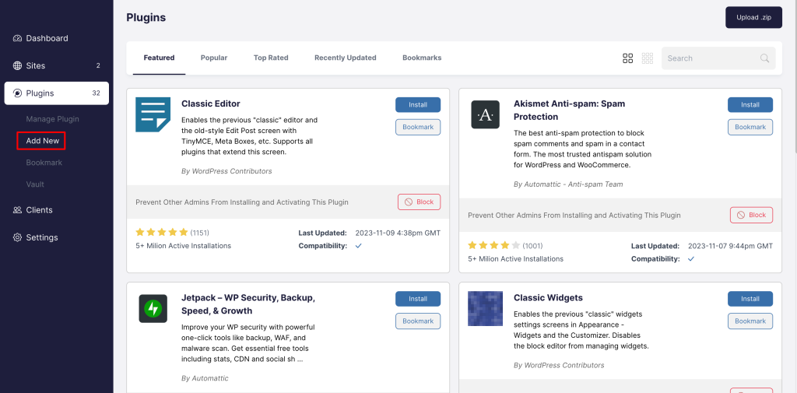Click 'By Automattic - Anti-spam Team' text
Screen dimensions: 797x393
(x=567, y=184)
